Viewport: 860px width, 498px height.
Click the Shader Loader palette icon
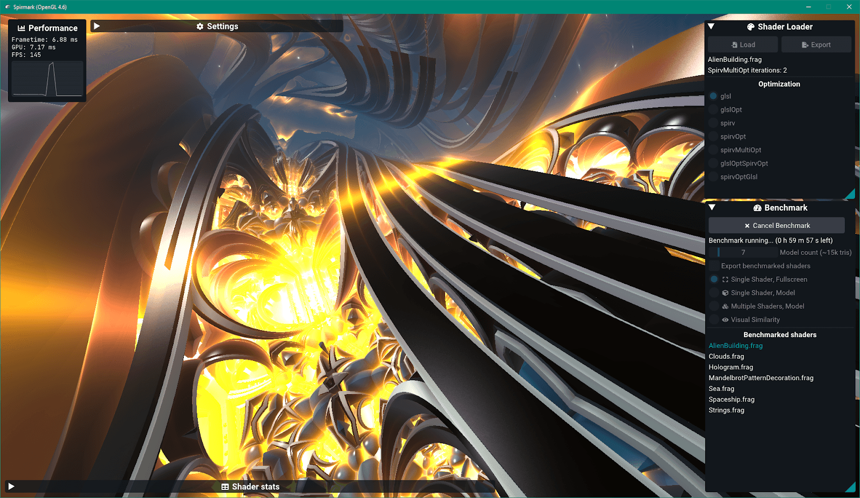coord(750,27)
